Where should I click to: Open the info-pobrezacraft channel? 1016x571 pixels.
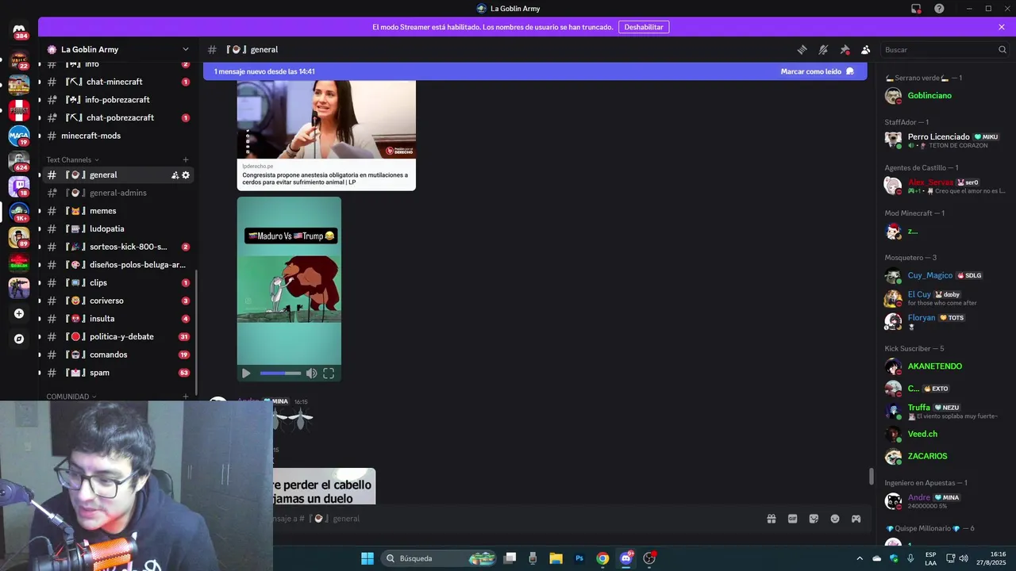[117, 100]
